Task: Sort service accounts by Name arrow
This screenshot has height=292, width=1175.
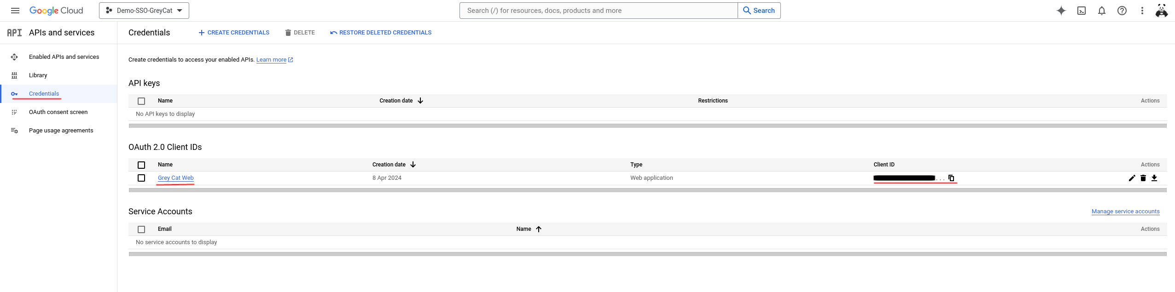Action: [x=539, y=229]
